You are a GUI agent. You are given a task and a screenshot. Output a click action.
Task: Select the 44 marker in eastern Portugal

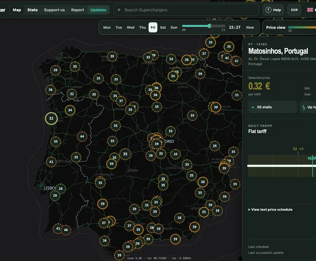[x=82, y=137]
